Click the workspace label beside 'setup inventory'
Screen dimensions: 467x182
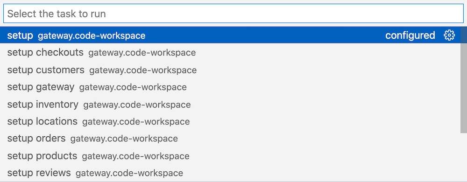137,105
